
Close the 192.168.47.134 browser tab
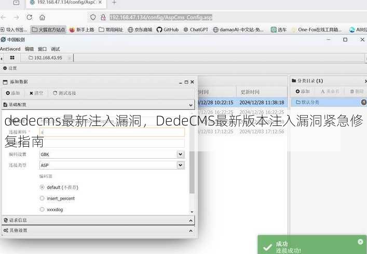pyautogui.click(x=100, y=2)
